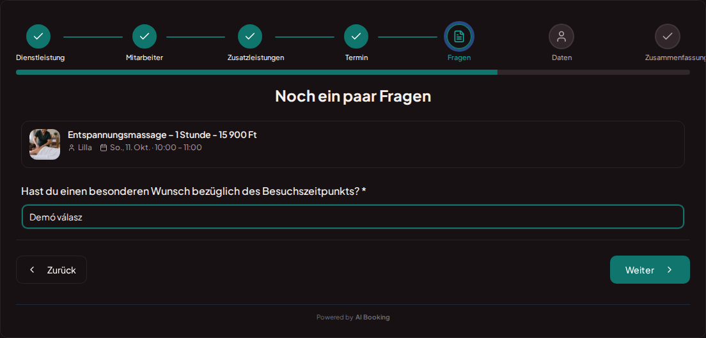This screenshot has width=706, height=338.
Task: Click the Zusatzleistungen step label
Action: [256, 58]
